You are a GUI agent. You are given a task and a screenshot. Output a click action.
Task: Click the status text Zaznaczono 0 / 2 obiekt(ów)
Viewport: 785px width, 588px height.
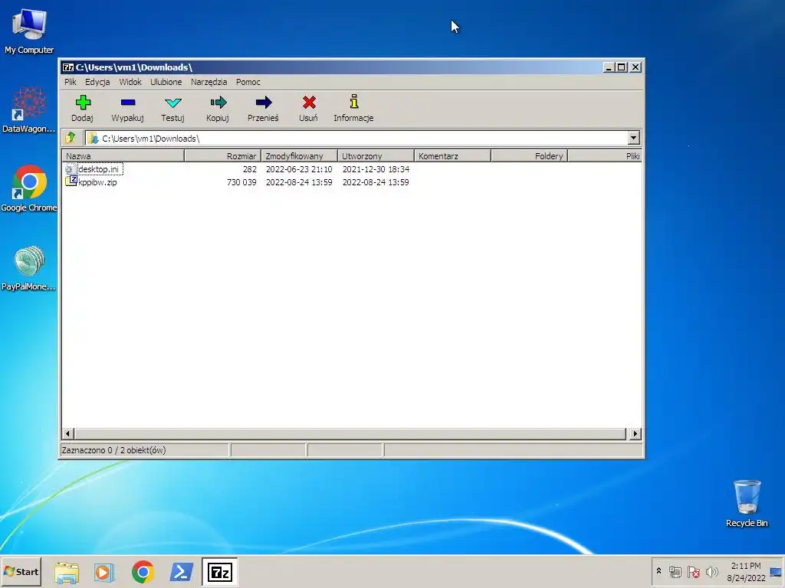click(x=113, y=450)
